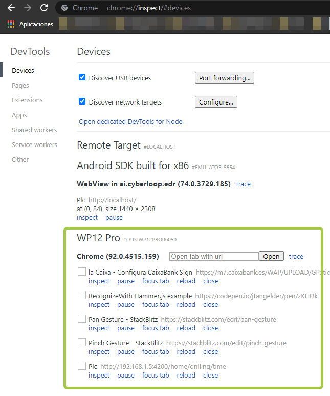Open the Port forwarding settings button

[225, 78]
